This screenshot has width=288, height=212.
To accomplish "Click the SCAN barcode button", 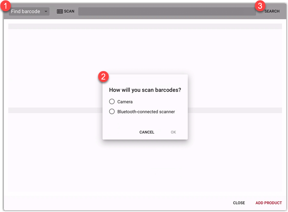I will click(65, 12).
